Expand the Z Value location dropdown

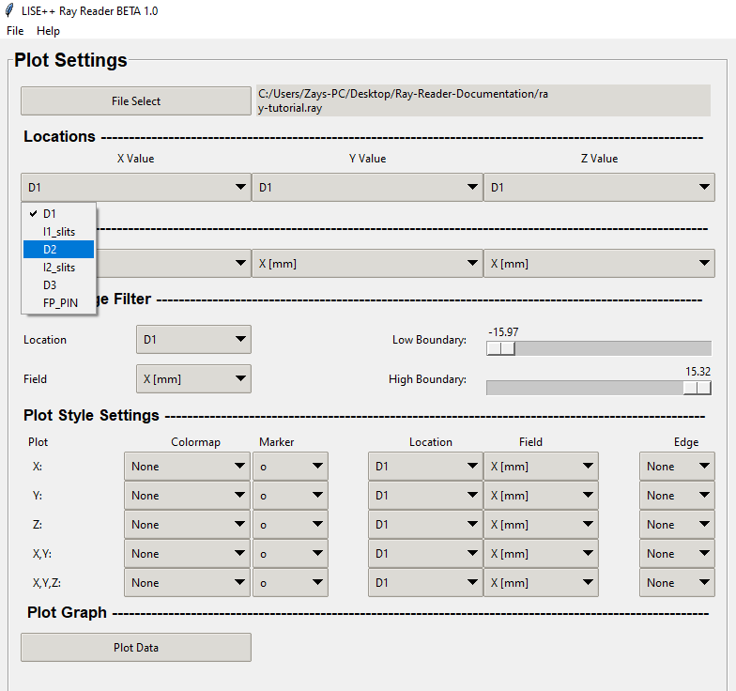coord(599,188)
